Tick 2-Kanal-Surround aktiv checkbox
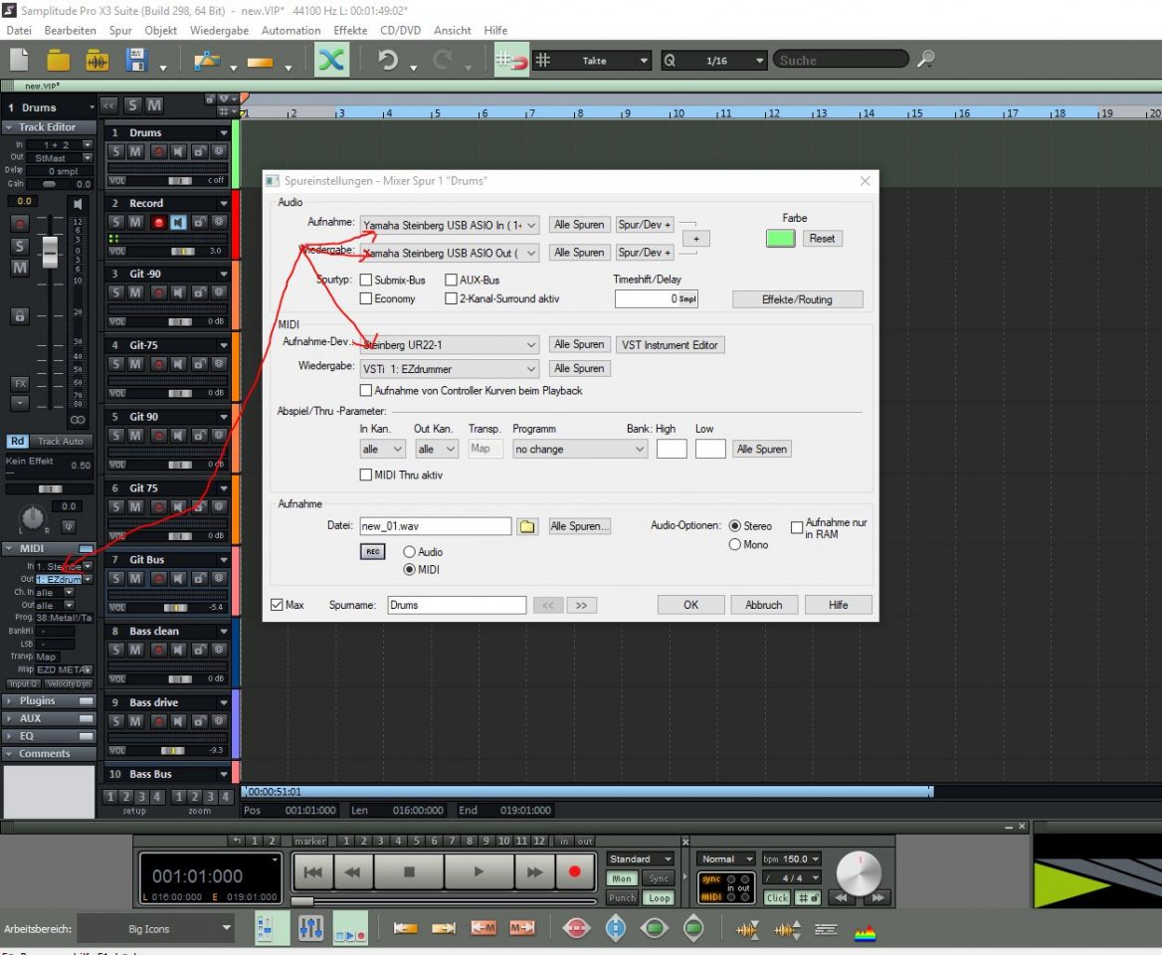 coord(451,298)
